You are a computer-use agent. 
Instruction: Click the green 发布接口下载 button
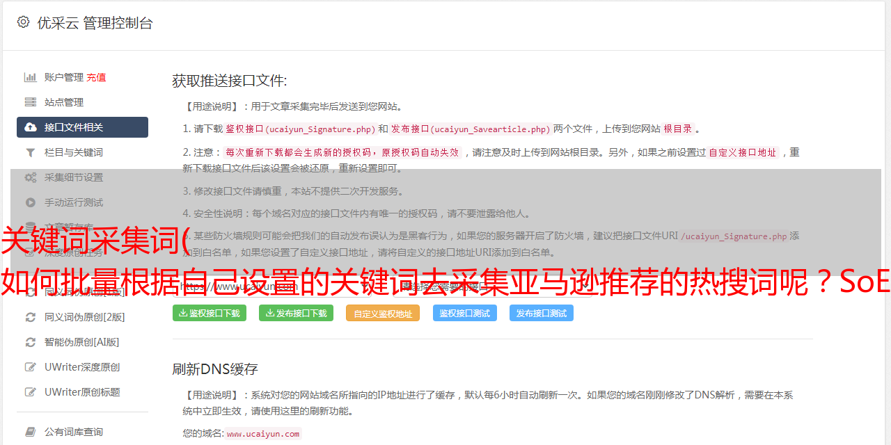[x=297, y=314]
